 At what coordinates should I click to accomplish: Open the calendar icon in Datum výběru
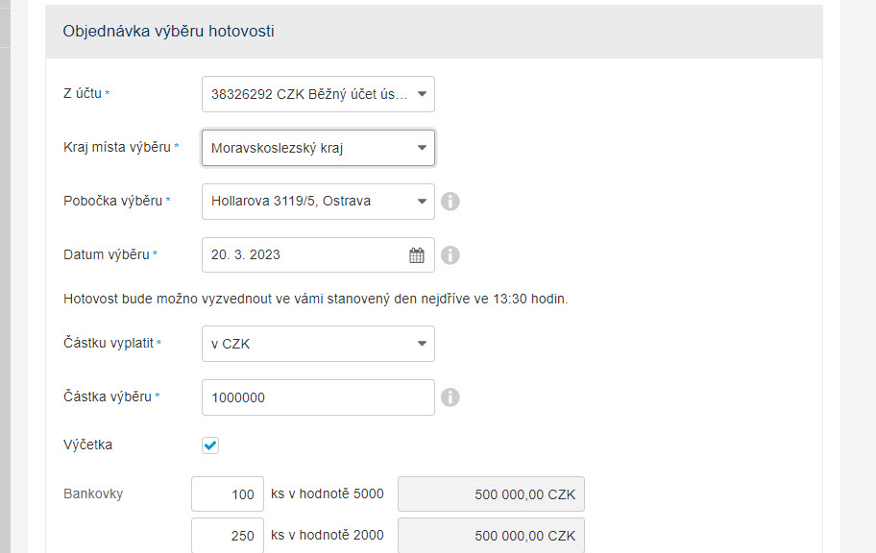[x=417, y=255]
